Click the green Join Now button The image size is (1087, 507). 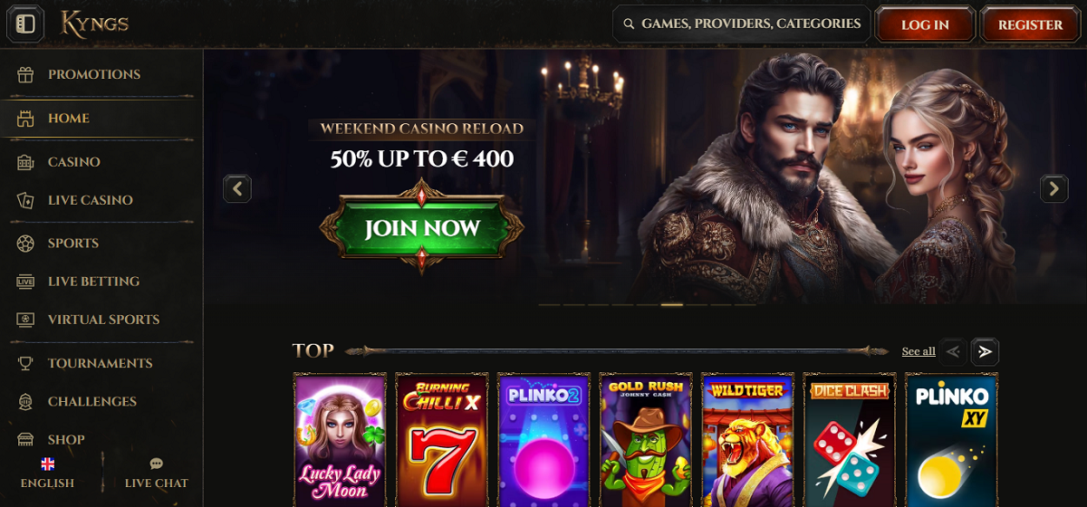(421, 227)
